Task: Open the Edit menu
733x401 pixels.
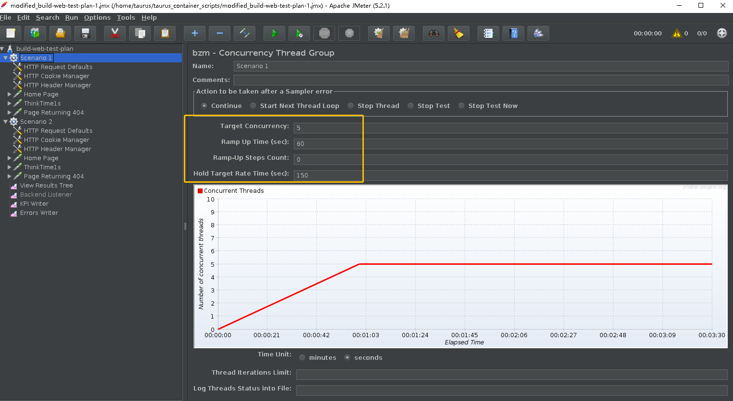Action: click(24, 17)
